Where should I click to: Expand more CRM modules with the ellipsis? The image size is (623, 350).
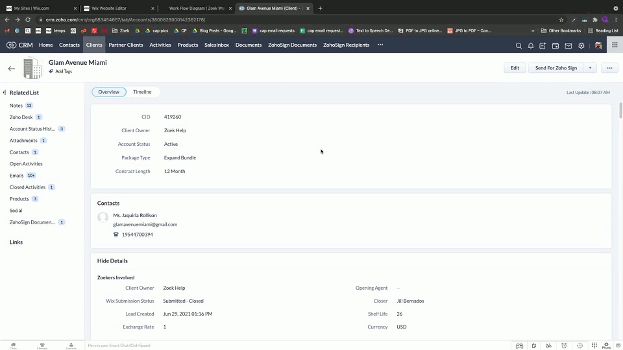pos(380,45)
